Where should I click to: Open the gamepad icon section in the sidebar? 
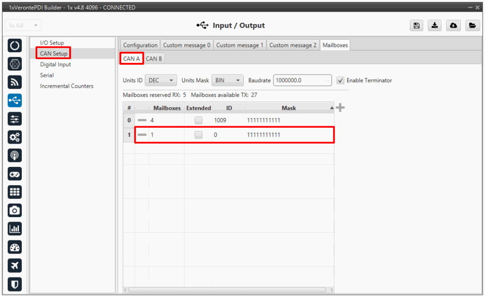point(15,174)
